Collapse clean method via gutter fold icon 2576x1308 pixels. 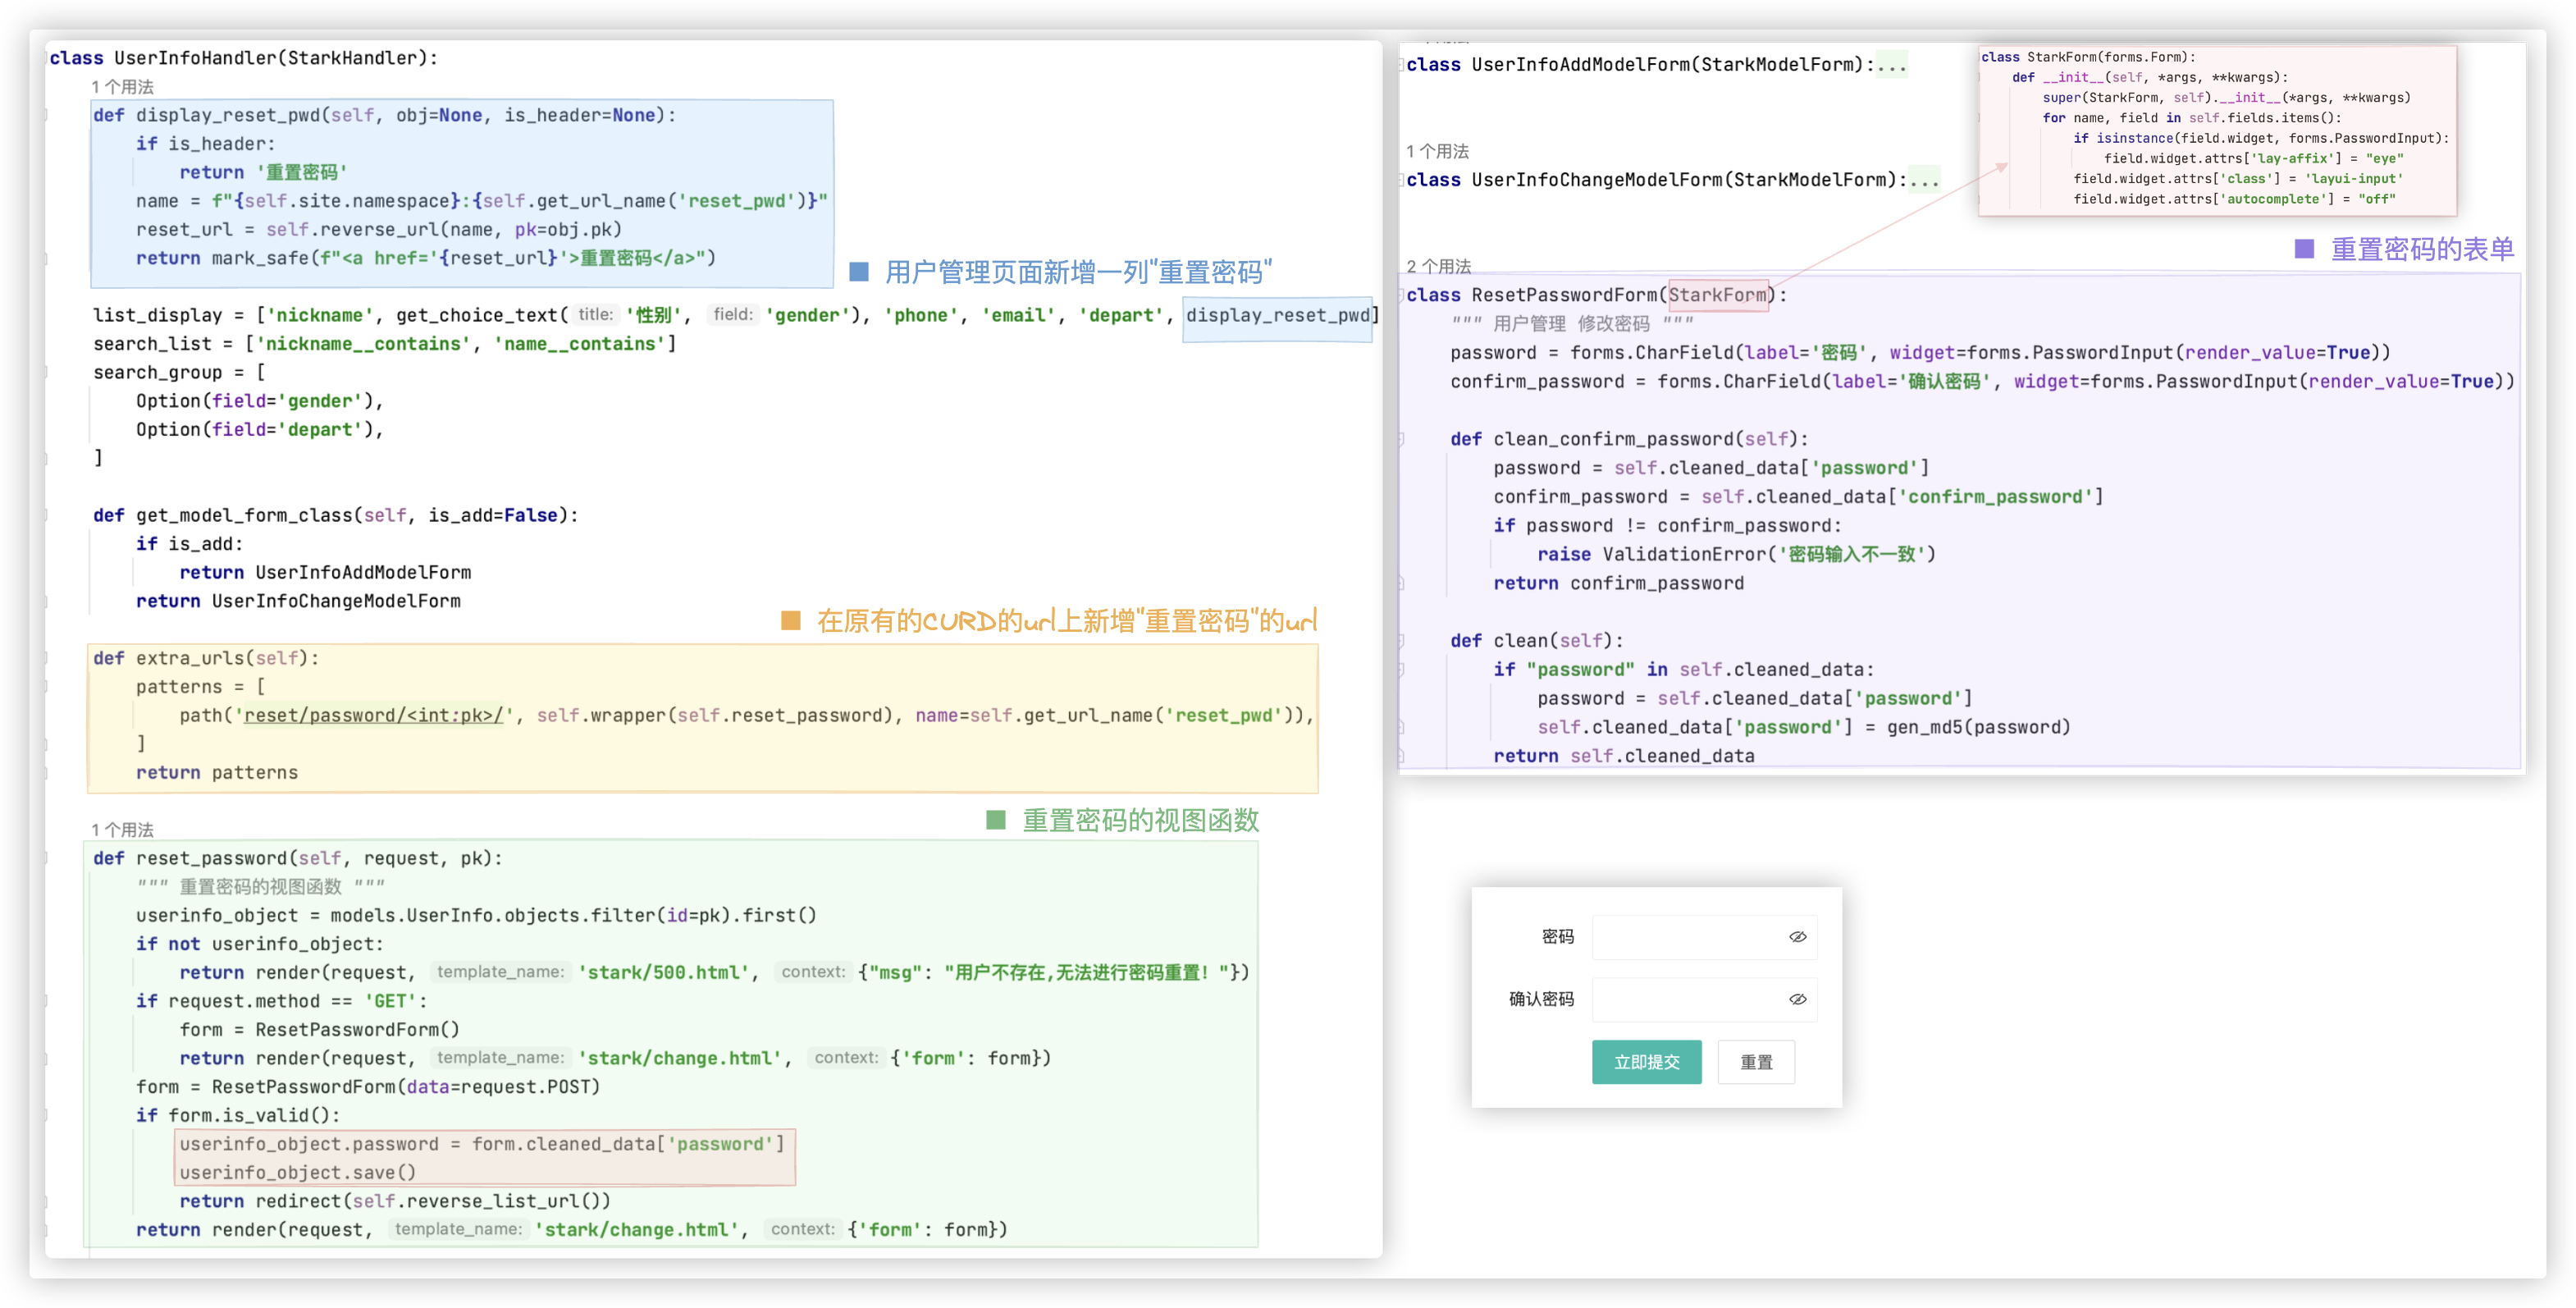1401,641
